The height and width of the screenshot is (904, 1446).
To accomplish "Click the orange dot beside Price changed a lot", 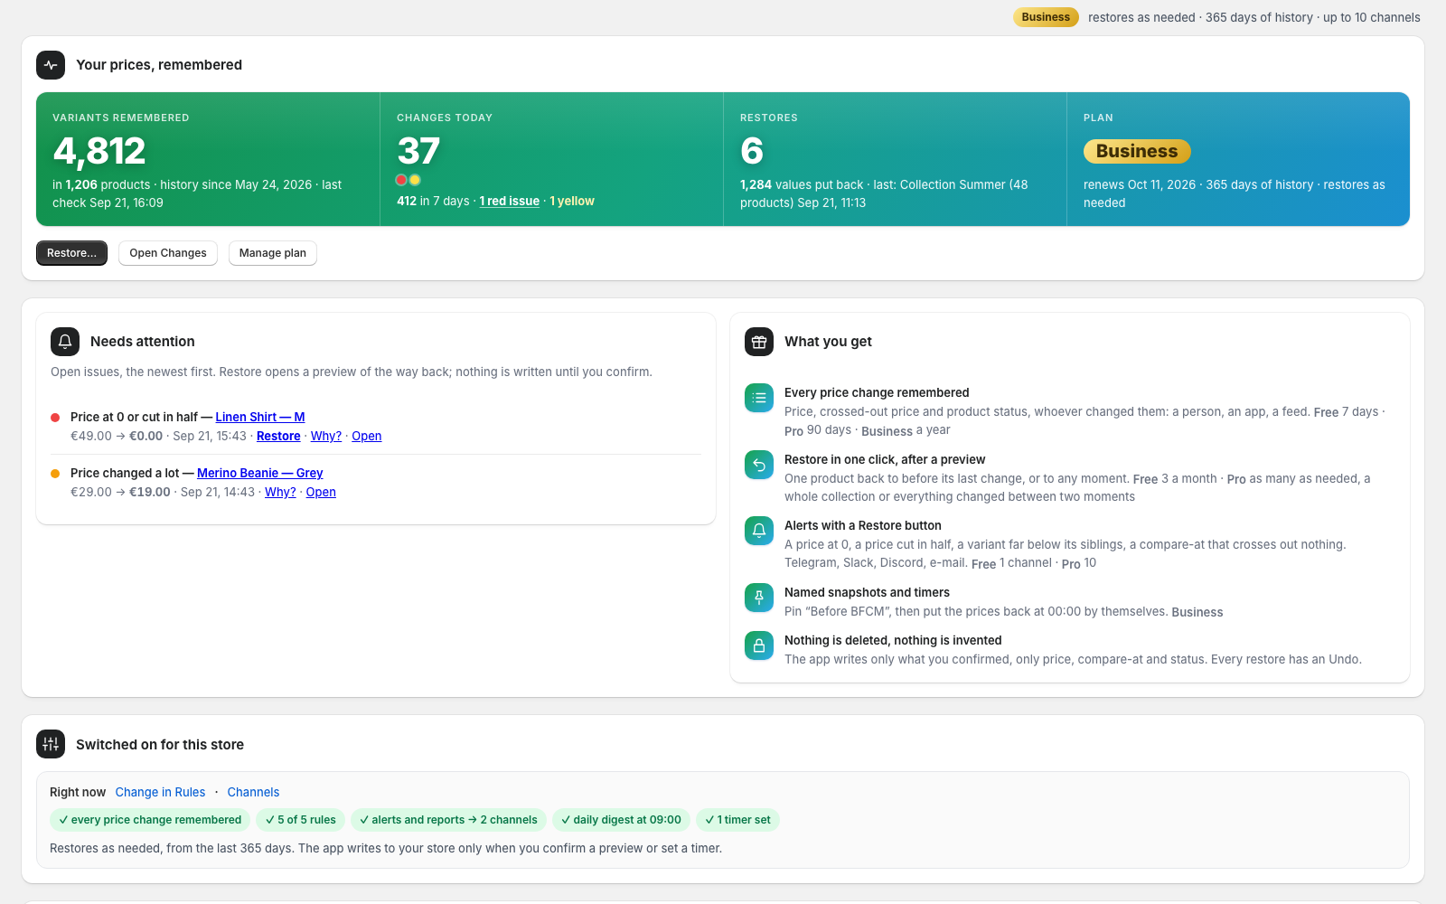I will [x=55, y=474].
